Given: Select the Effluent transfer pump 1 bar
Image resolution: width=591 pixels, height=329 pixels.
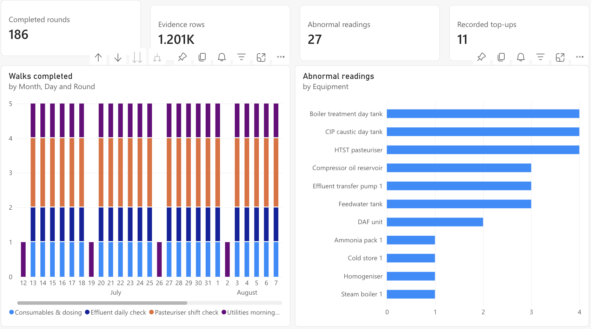Looking at the screenshot, I should tap(459, 186).
